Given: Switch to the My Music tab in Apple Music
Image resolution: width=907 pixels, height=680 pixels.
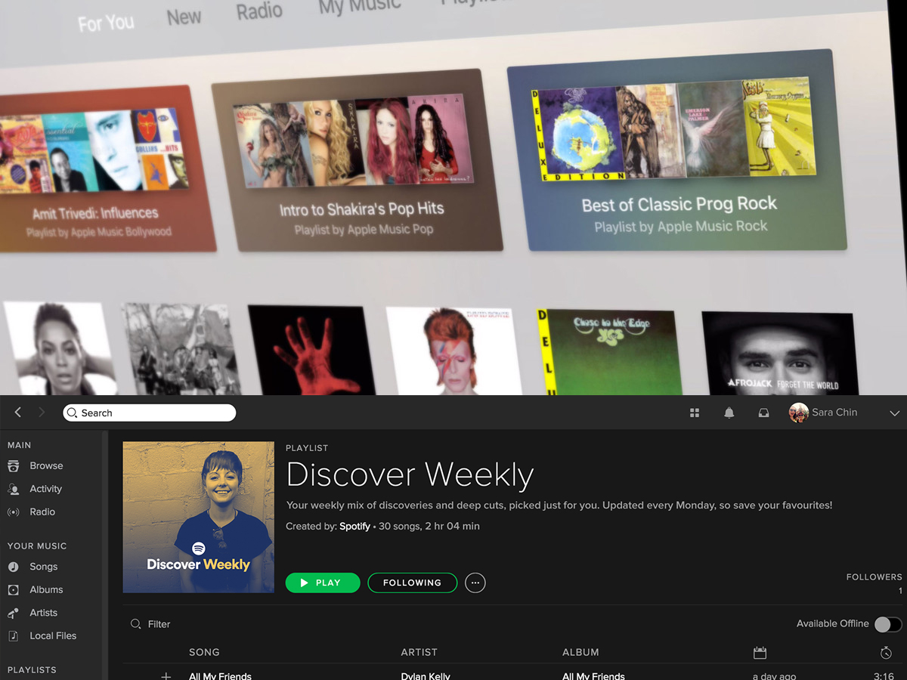Looking at the screenshot, I should (359, 7).
